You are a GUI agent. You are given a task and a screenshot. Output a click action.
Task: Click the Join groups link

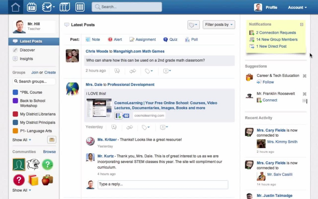pyautogui.click(x=35, y=72)
